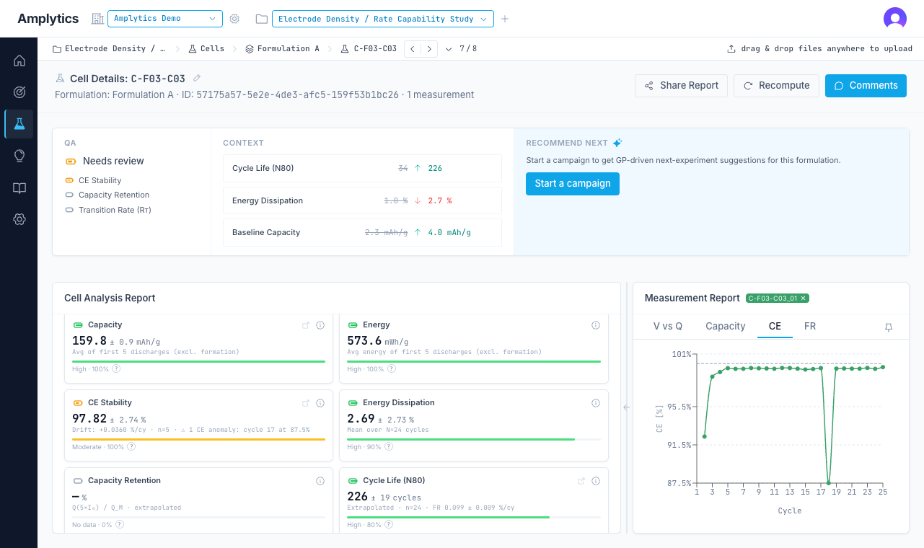Start a campaign
The height and width of the screenshot is (548, 924).
tap(573, 183)
